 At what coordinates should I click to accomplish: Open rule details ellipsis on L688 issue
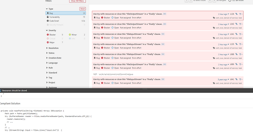pyautogui.click(x=163, y=54)
